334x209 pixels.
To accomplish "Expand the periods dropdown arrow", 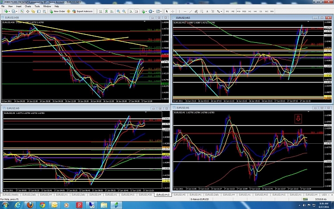I will [153, 12].
